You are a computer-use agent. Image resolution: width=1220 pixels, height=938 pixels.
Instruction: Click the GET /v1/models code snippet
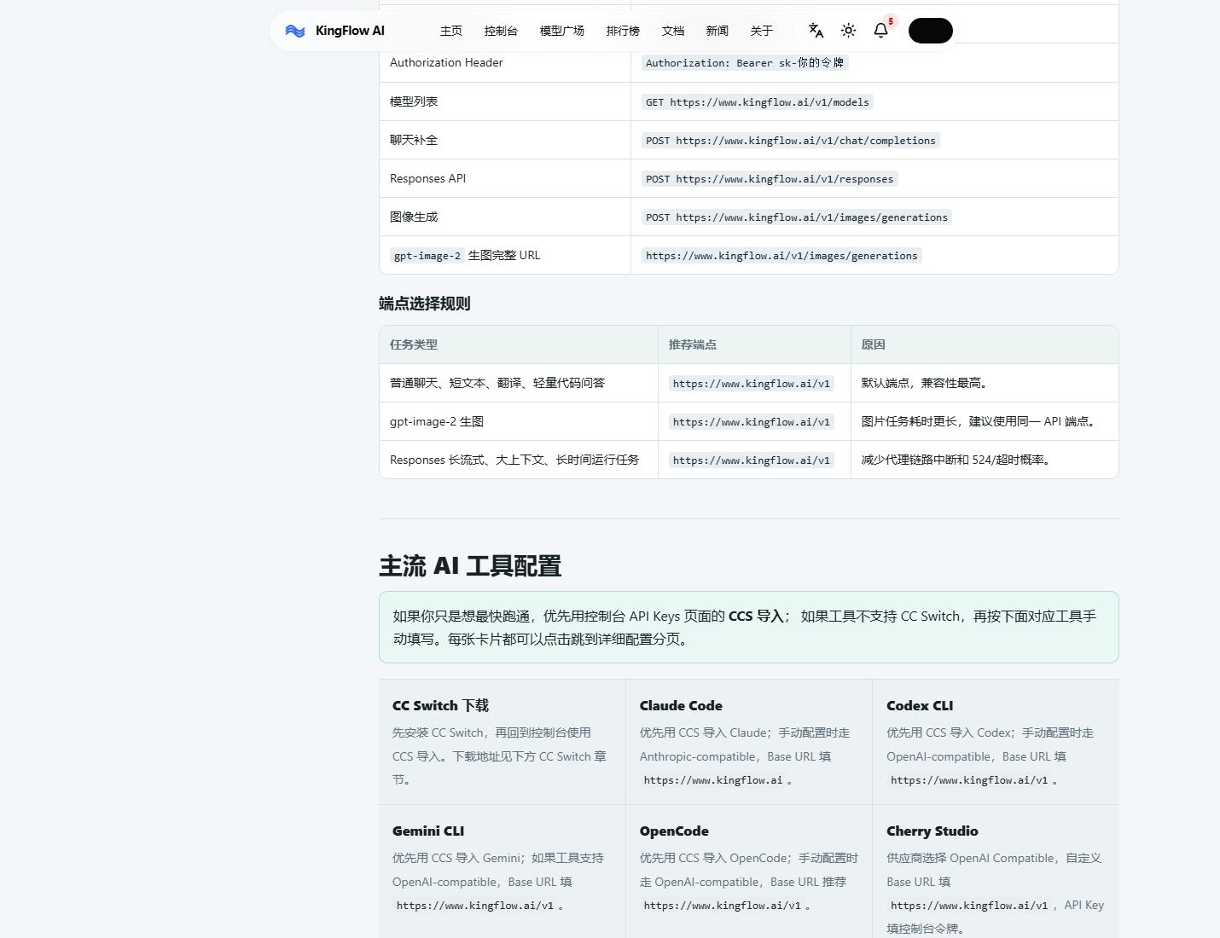click(x=758, y=102)
